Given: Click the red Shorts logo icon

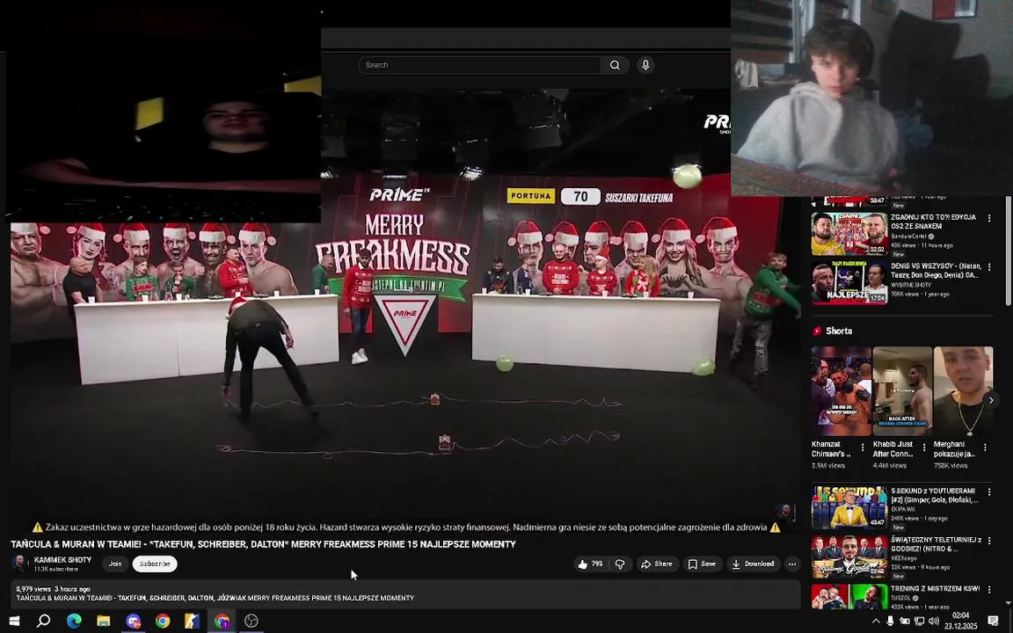Looking at the screenshot, I should 817,331.
